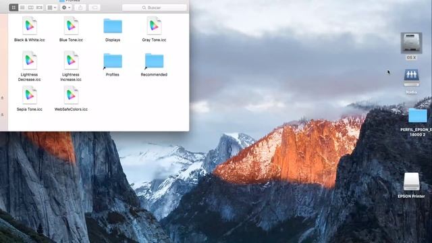Select the Recommended alias folder

tap(154, 61)
